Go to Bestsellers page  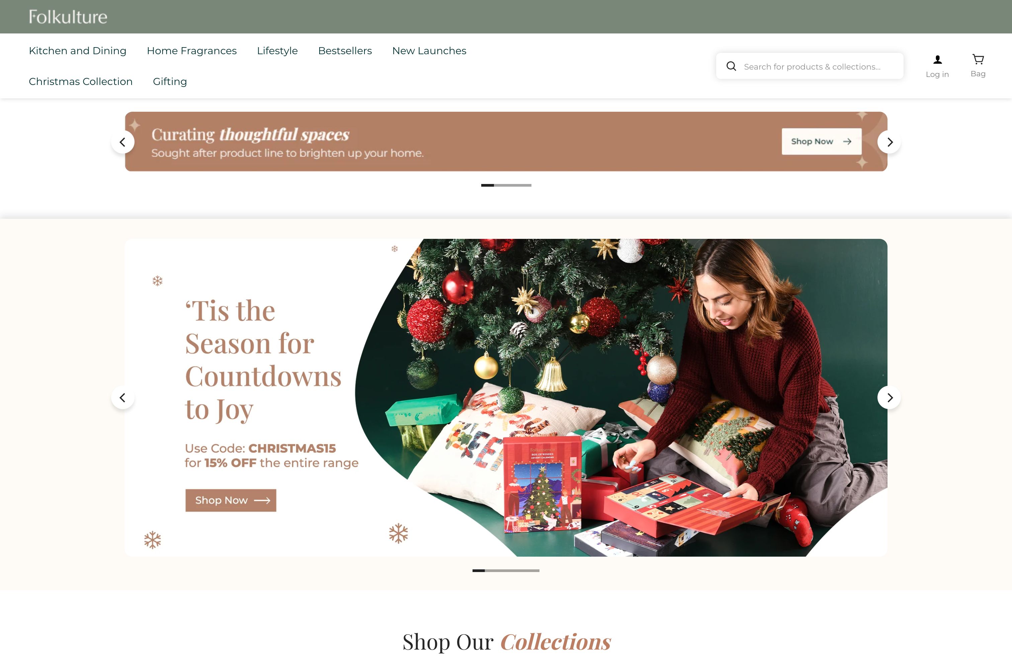[345, 51]
